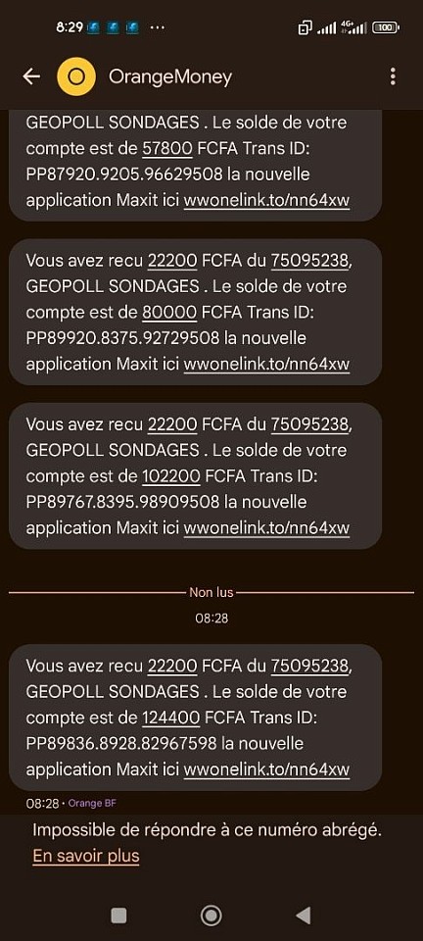Open the 'En savoir plus' link
This screenshot has width=423, height=941.
[x=86, y=856]
